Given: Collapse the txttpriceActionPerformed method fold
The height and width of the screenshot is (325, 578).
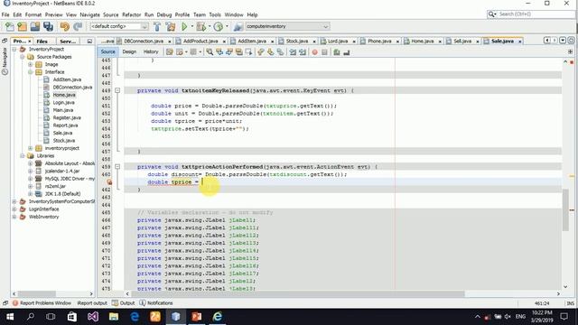Looking at the screenshot, I should pyautogui.click(x=117, y=167).
